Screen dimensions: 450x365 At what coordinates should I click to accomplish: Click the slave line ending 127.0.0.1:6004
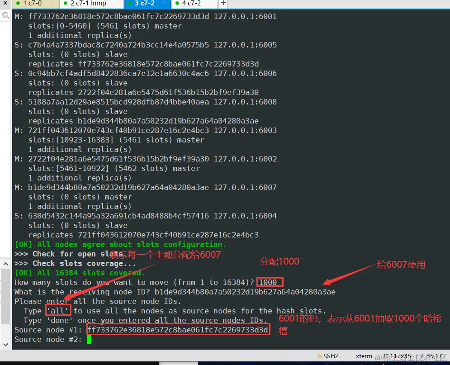coord(146,216)
